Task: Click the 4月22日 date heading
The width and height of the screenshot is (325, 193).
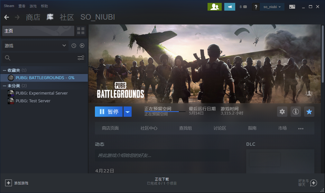Action: point(105,171)
